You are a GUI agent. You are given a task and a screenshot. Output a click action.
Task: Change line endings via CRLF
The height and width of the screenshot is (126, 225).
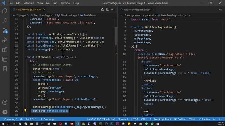(144, 119)
